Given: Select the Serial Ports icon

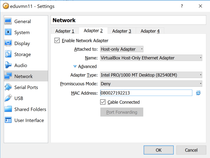Looking at the screenshot, I should (8, 87).
